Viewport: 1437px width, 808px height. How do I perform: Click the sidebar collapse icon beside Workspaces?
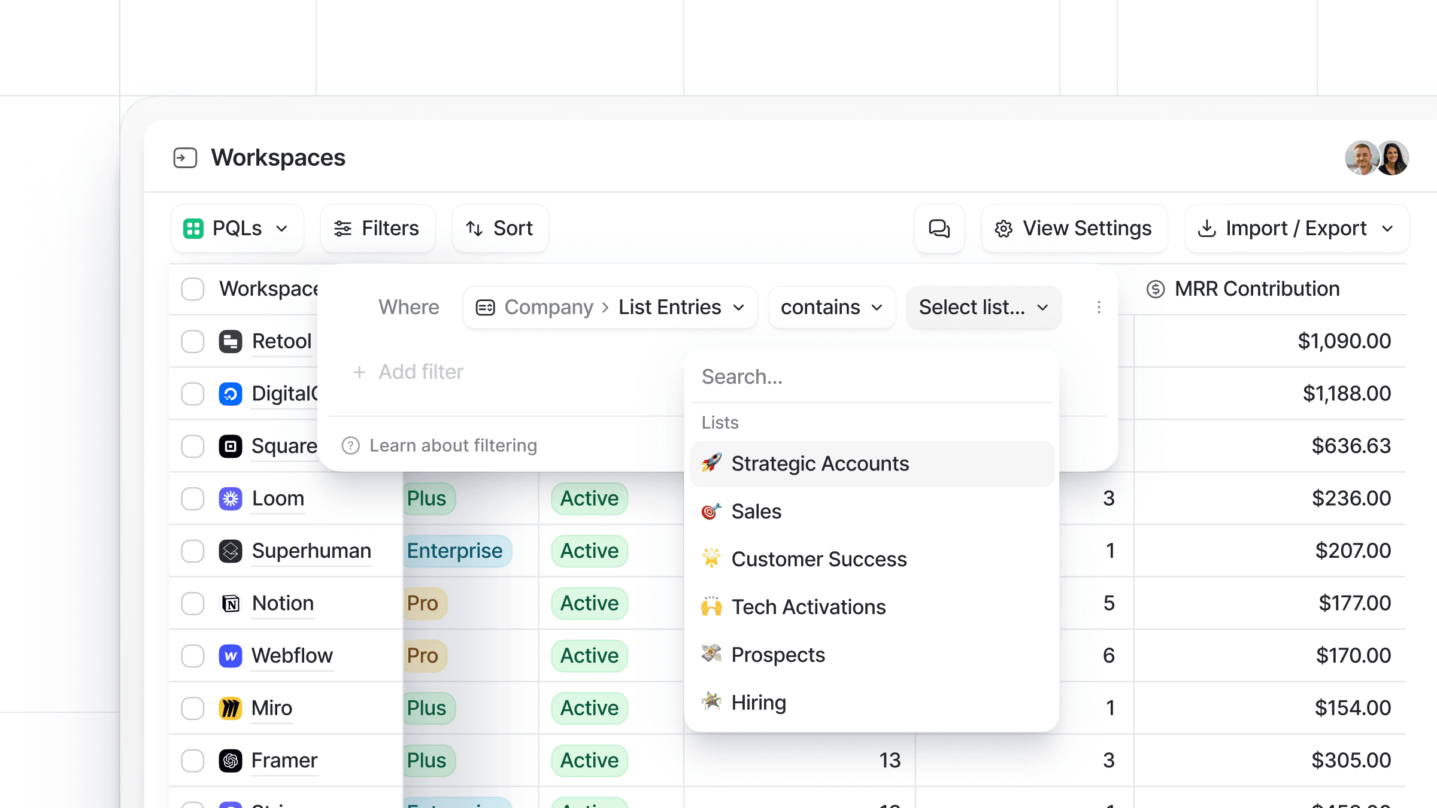(185, 158)
